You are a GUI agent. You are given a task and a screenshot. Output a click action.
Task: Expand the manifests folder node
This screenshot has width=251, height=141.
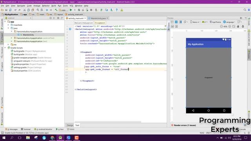tap(8, 25)
